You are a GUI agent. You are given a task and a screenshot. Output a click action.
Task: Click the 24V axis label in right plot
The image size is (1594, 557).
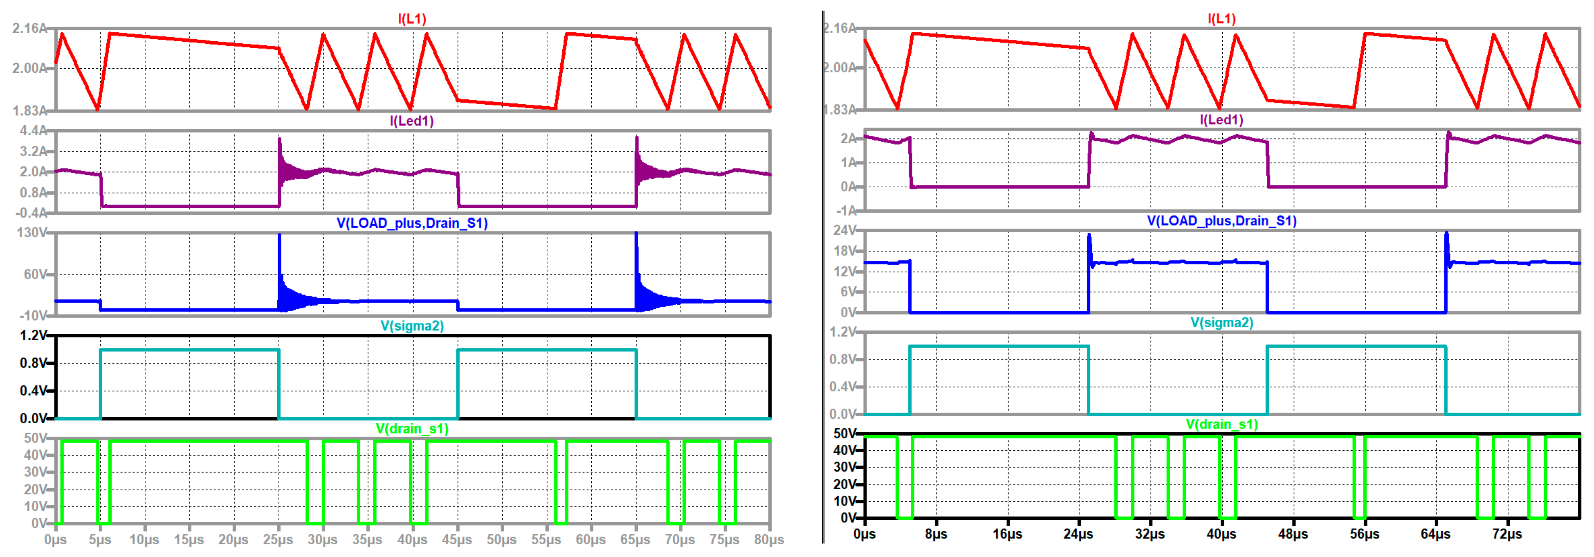coord(845,230)
